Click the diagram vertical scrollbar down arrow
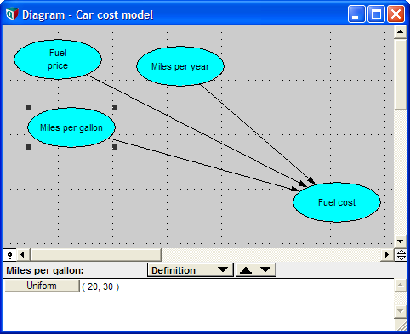Viewport: 410px width, 334px height. (400, 241)
